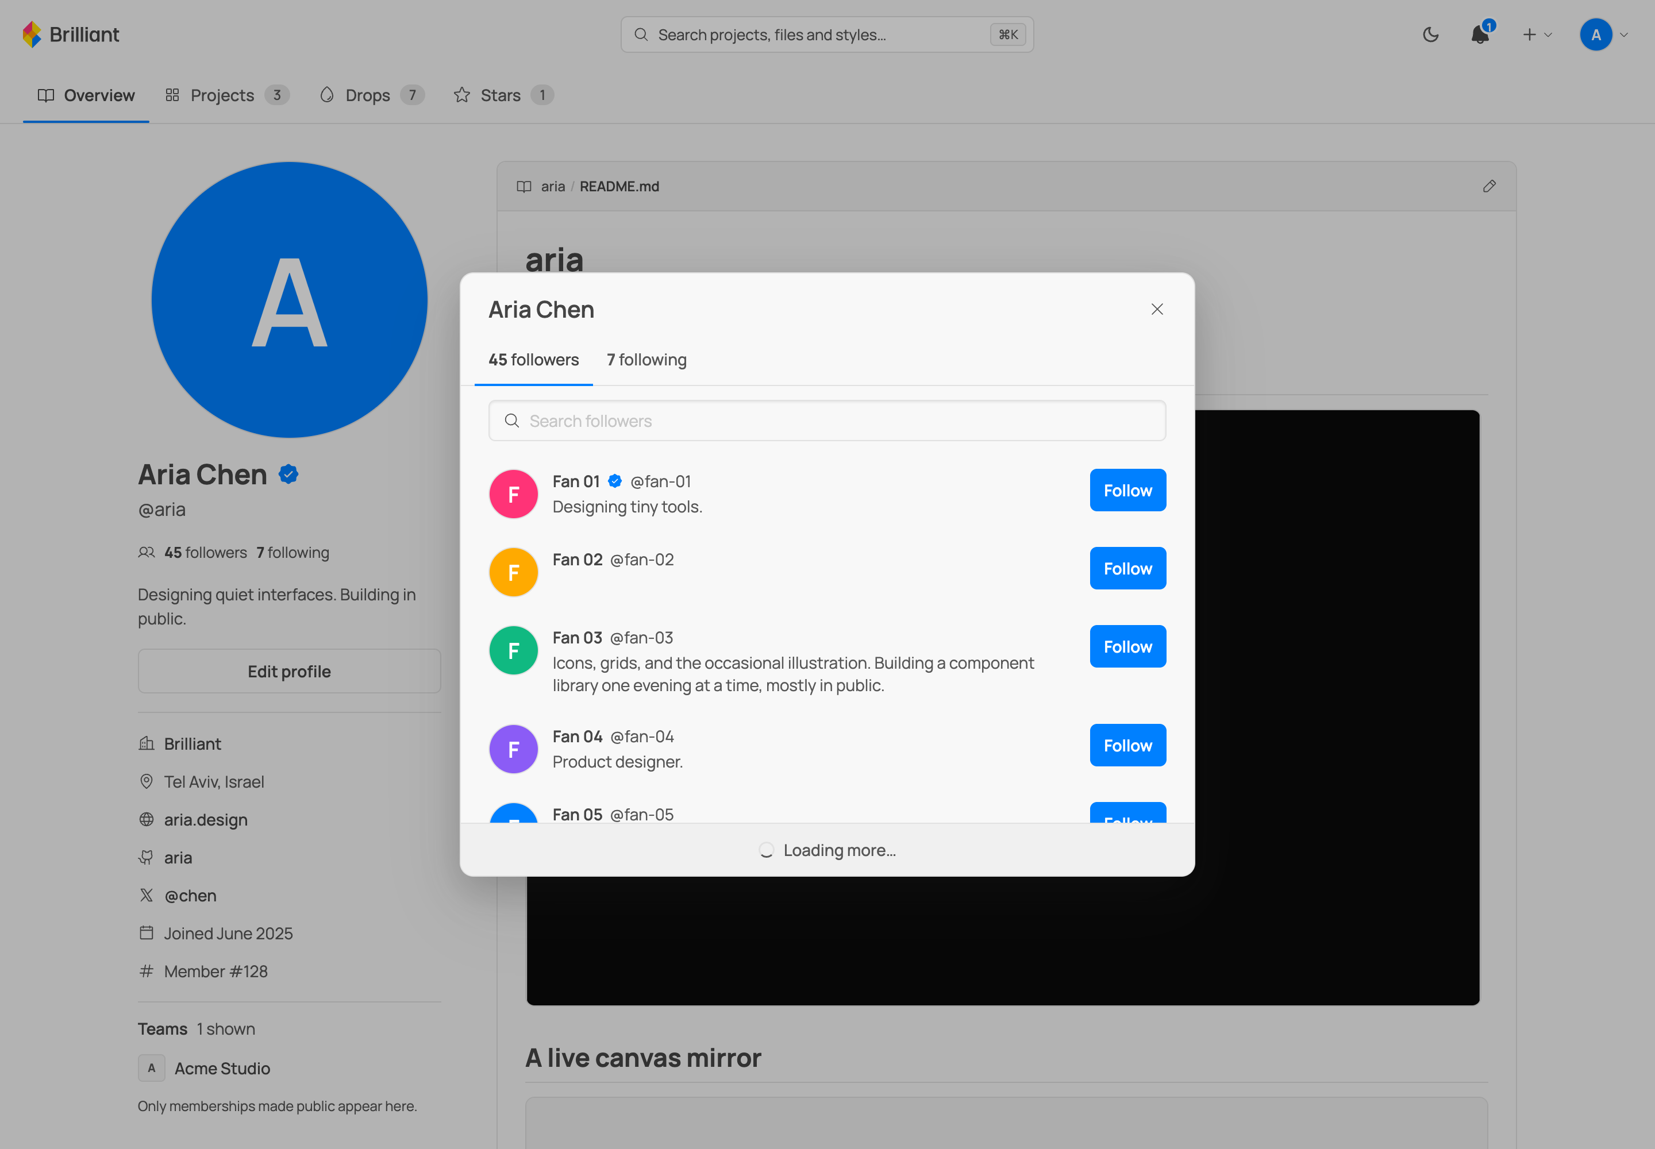The height and width of the screenshot is (1149, 1655).
Task: Open the Fan 05 name link
Action: (x=577, y=814)
